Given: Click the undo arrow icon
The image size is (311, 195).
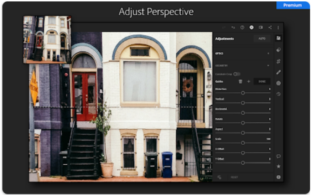Looking at the screenshot, I should pos(233,27).
